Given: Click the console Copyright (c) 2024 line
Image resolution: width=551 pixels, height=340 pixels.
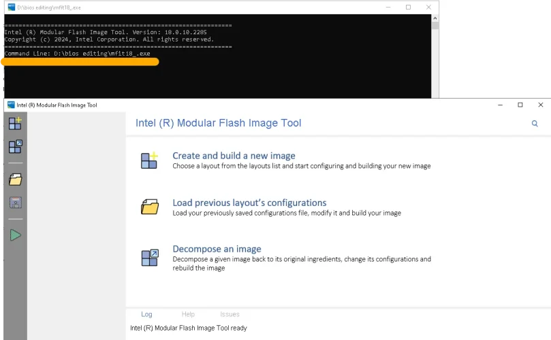Looking at the screenshot, I should click(x=109, y=39).
